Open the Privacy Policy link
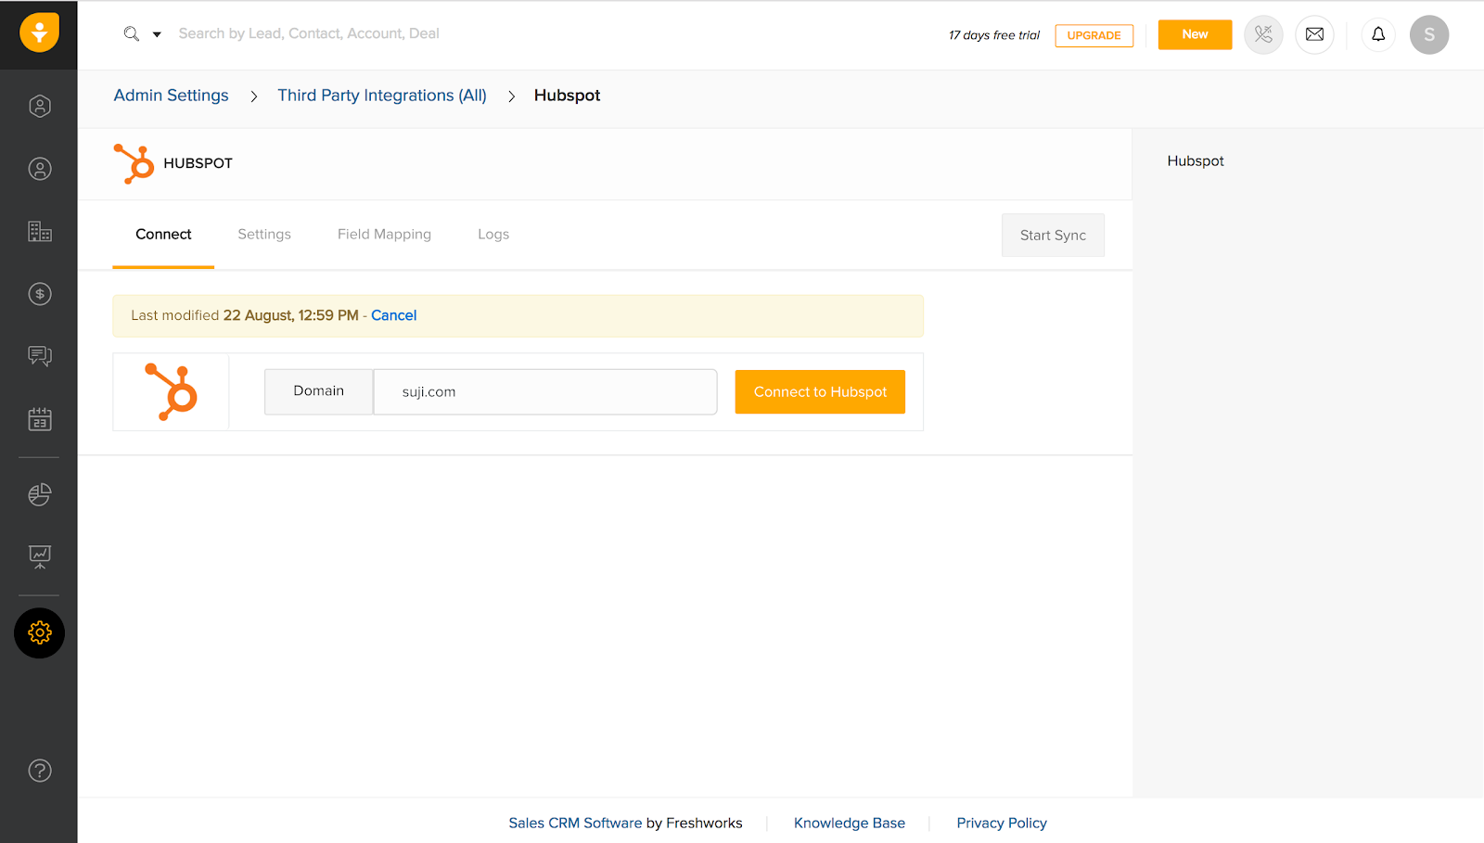The height and width of the screenshot is (843, 1484). pyautogui.click(x=1002, y=823)
